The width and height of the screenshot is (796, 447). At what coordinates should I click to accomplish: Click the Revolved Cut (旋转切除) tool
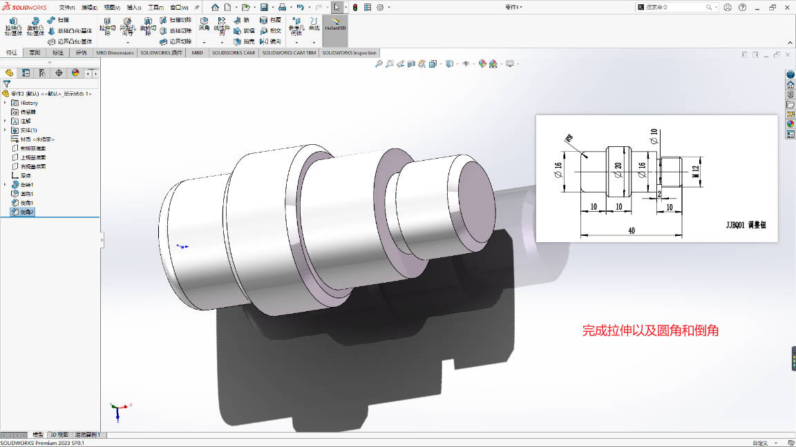pos(148,26)
